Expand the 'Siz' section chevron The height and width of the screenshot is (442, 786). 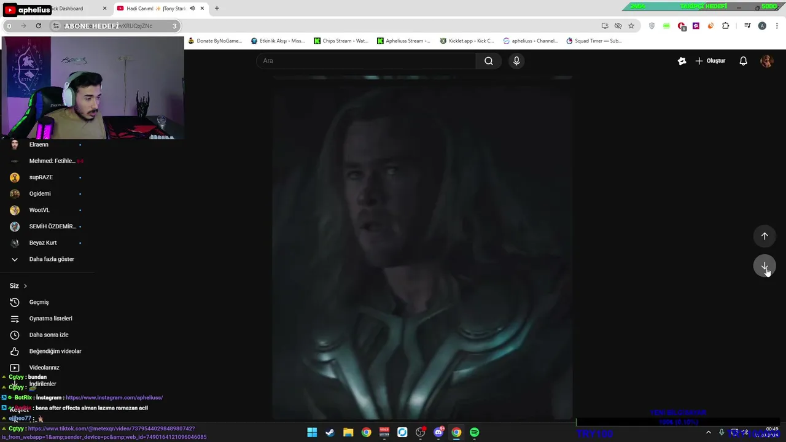[25, 286]
